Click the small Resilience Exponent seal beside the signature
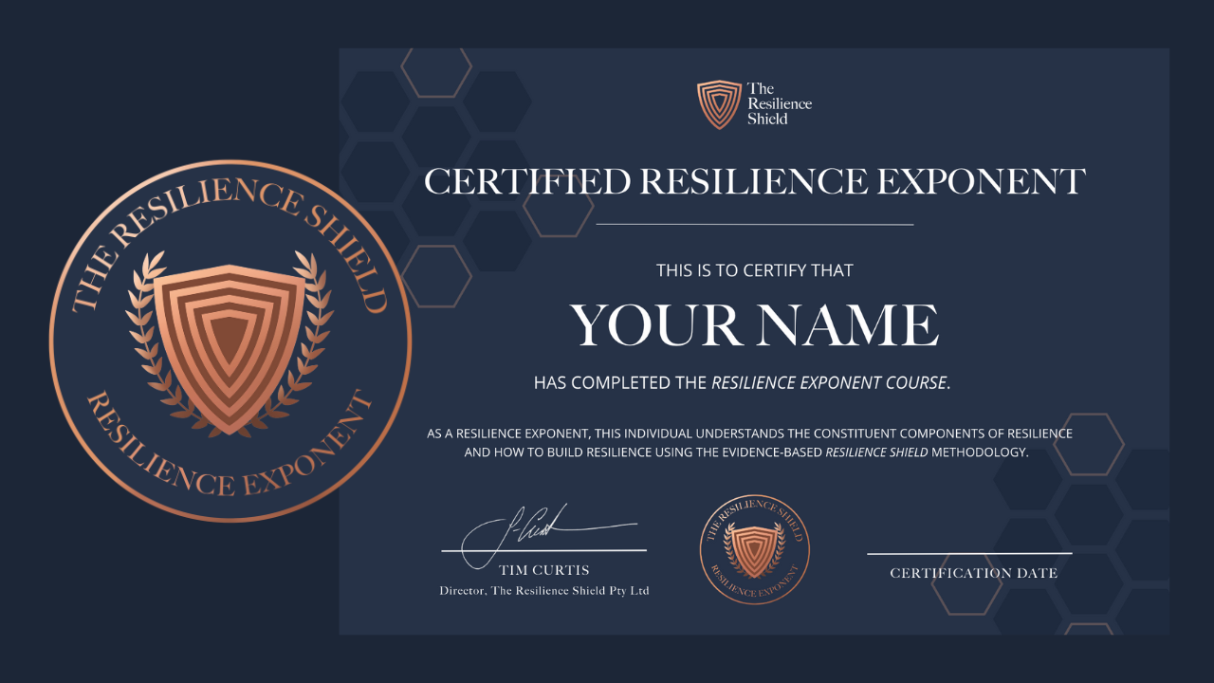 pyautogui.click(x=755, y=549)
